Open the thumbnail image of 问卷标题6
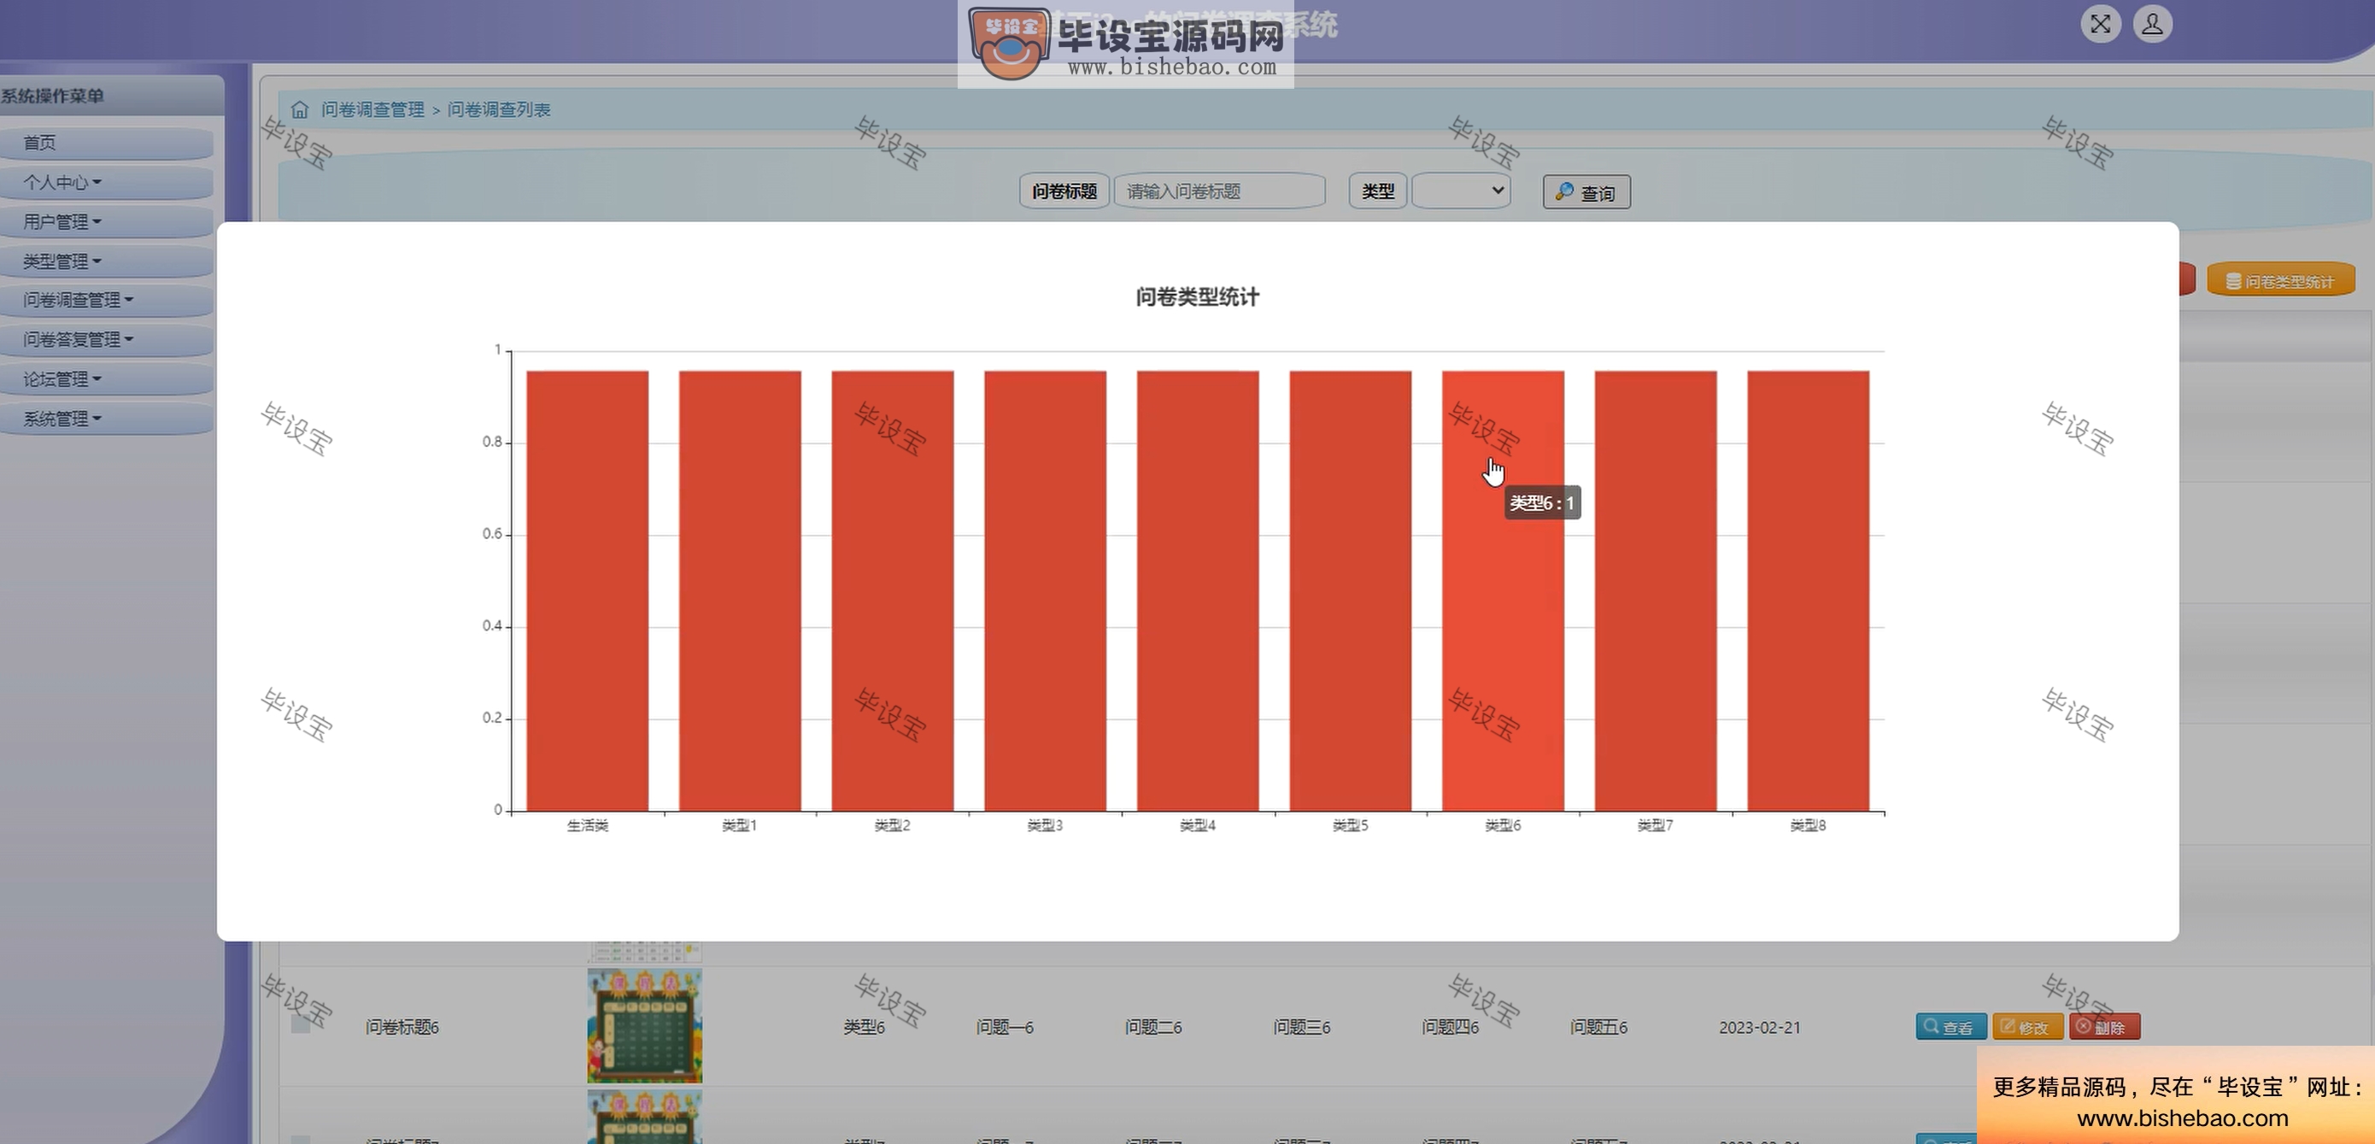 click(x=644, y=1025)
